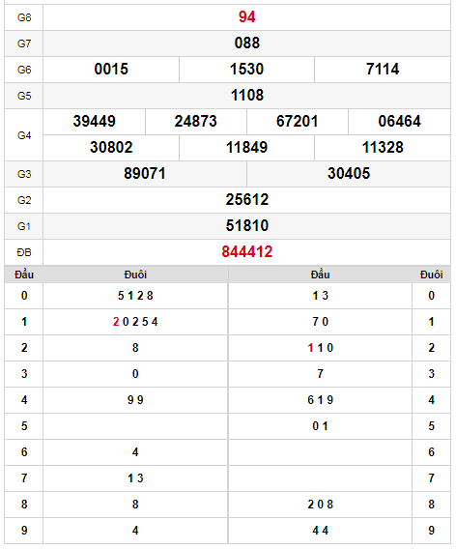The height and width of the screenshot is (549, 456).
Task: Click the G8 prize label
Action: click(24, 17)
